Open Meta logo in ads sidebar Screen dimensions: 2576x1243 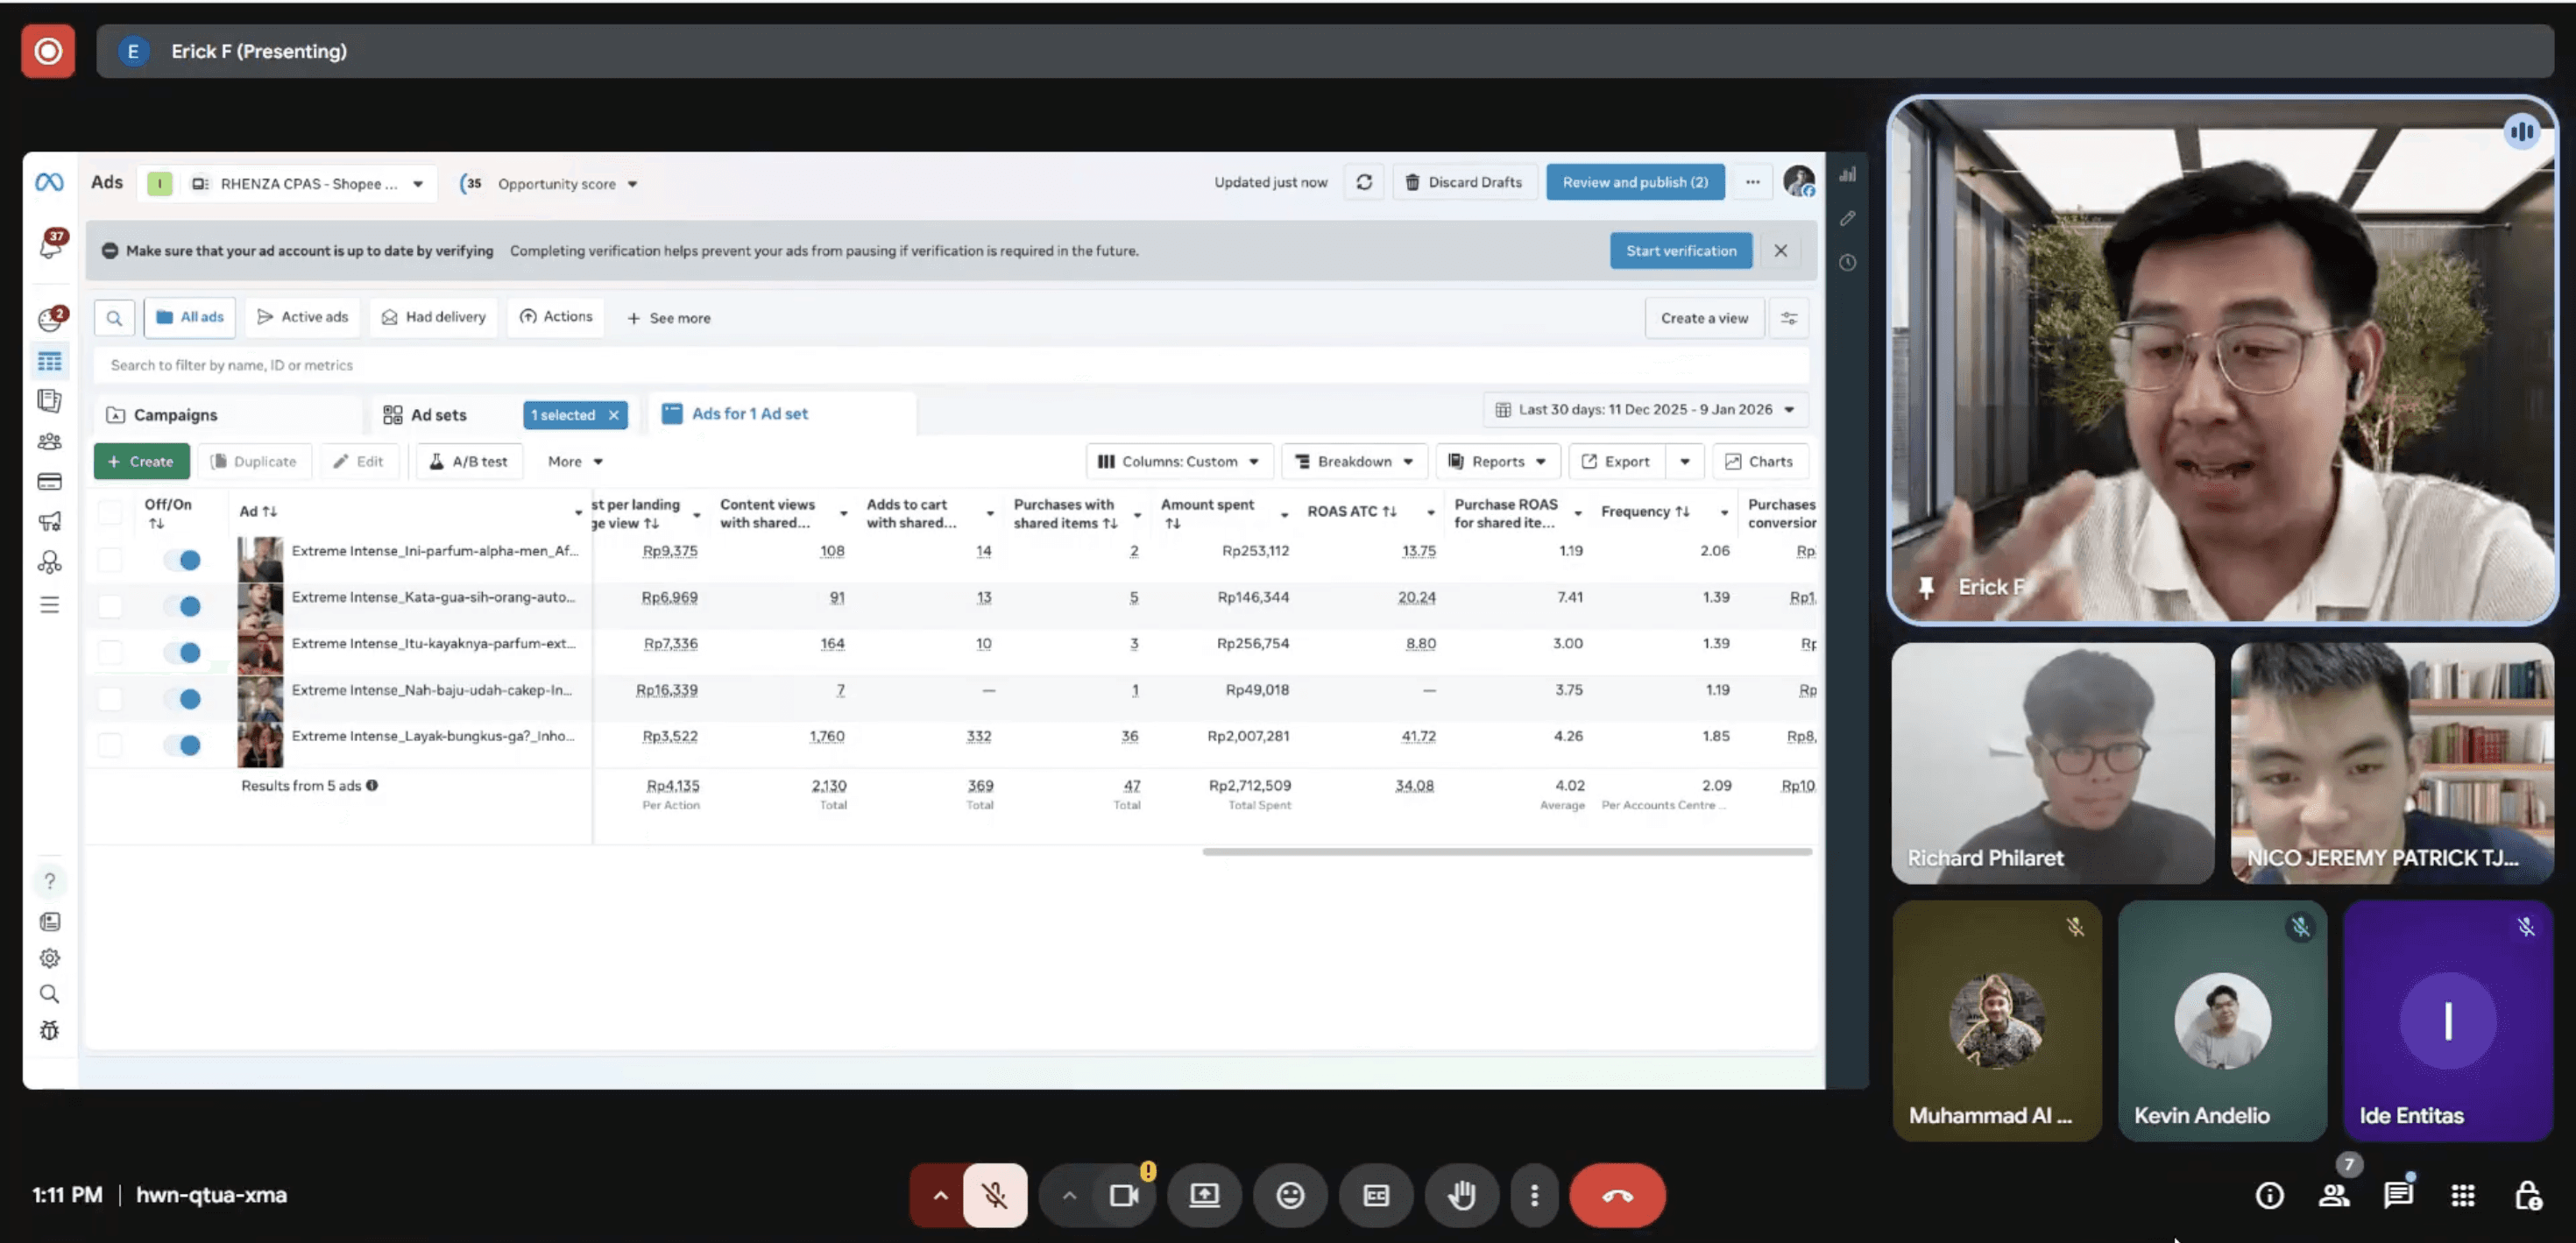(x=49, y=182)
